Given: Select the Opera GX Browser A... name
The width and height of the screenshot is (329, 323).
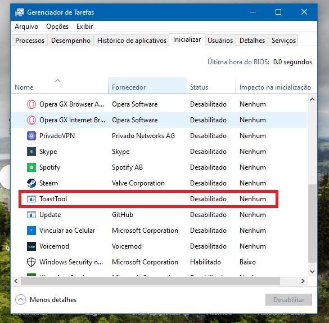Looking at the screenshot, I should pos(72,104).
